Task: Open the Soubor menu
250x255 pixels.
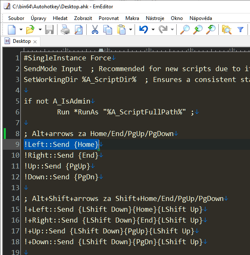Action: 16,18
